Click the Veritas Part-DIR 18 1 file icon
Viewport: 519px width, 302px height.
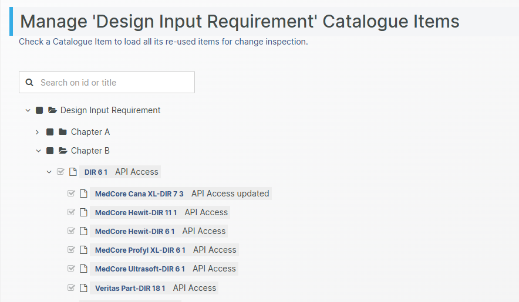pos(83,288)
